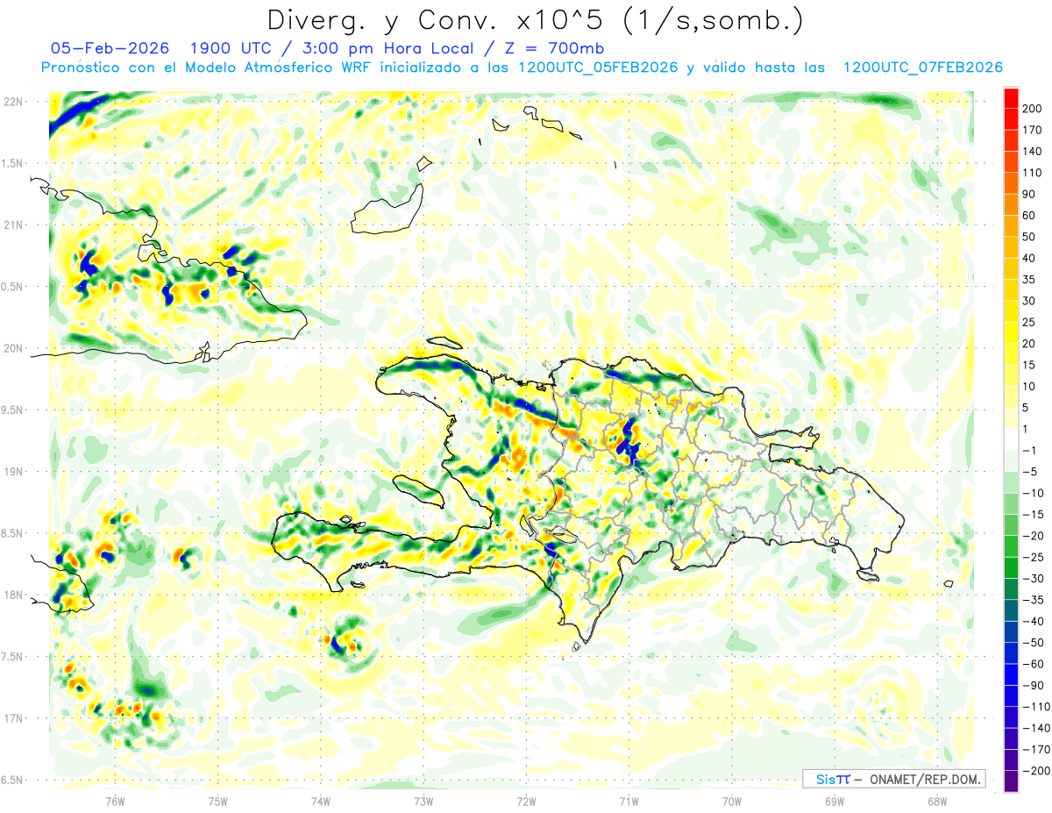1052x813 pixels.
Task: Click the dark purple bottom color scale segment
Action: coord(1011,781)
